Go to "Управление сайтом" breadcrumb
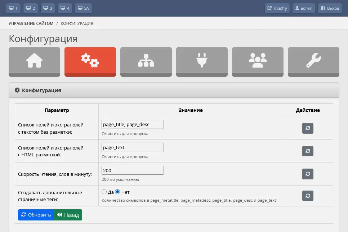Screen dimensions: 348x232 (31, 23)
